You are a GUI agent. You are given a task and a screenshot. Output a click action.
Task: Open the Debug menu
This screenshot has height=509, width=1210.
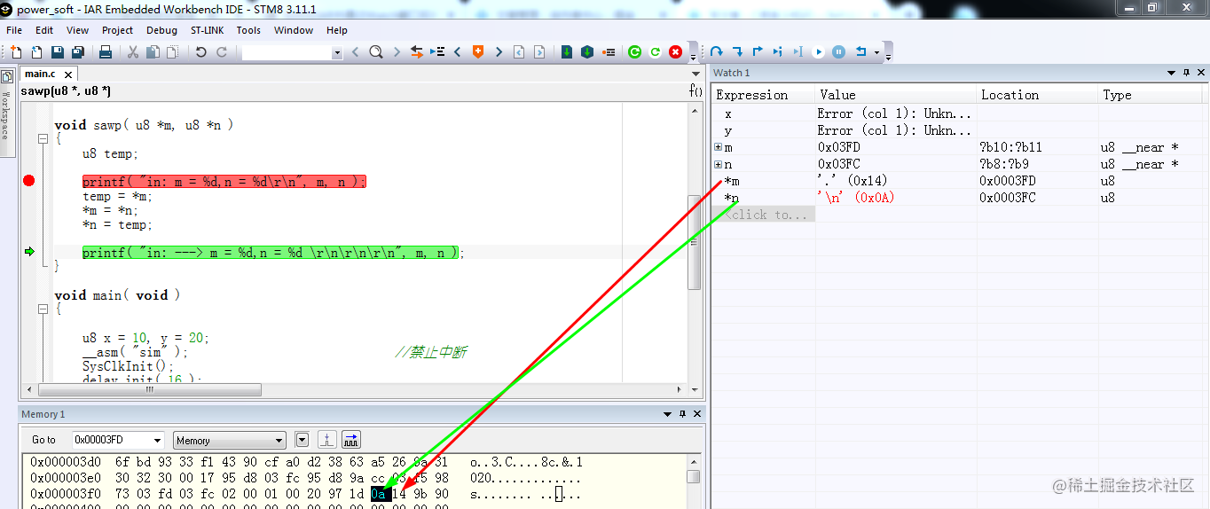[x=161, y=30]
